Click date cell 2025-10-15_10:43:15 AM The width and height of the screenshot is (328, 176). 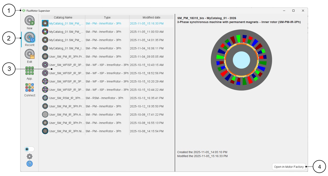click(147, 65)
